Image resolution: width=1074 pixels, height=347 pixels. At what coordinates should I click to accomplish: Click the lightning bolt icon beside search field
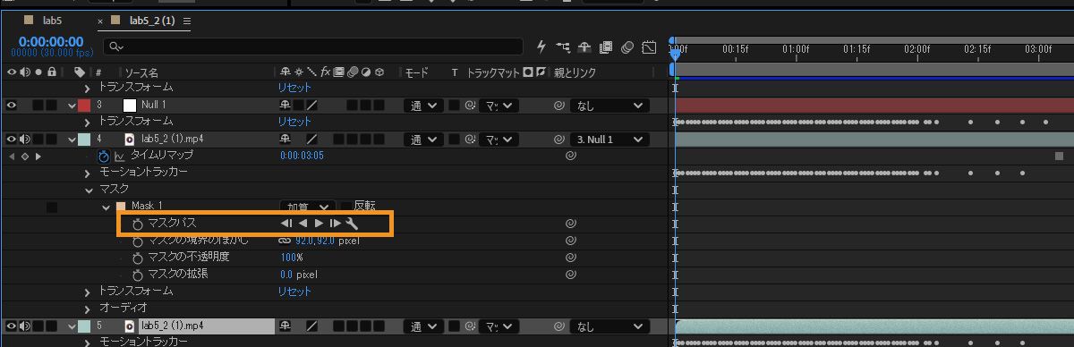click(x=541, y=46)
